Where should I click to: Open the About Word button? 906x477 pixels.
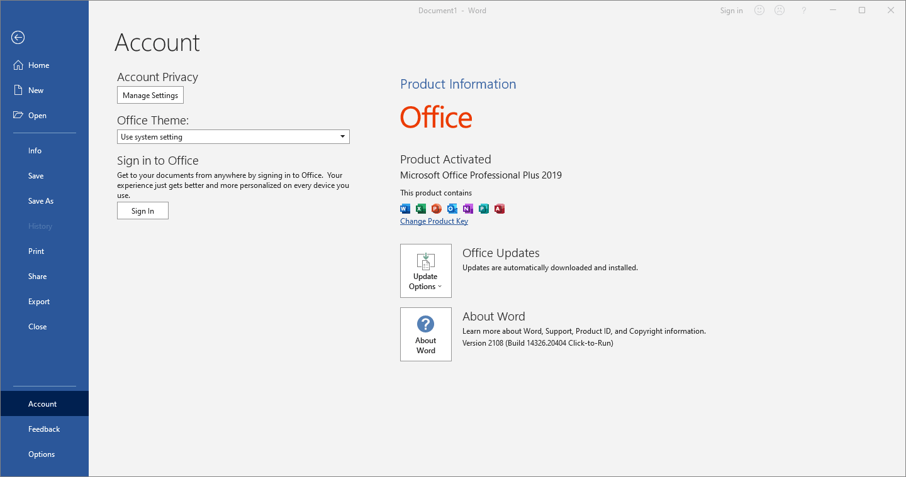(x=426, y=334)
